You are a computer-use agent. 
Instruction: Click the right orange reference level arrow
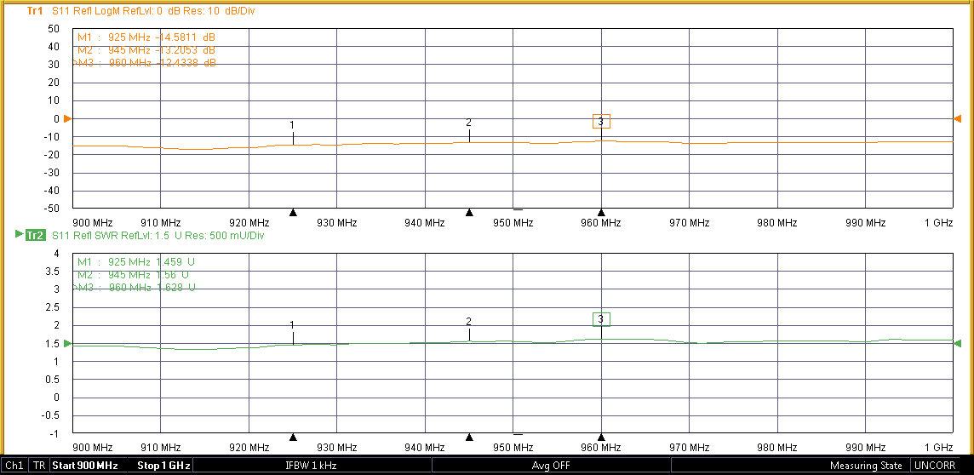(x=958, y=118)
